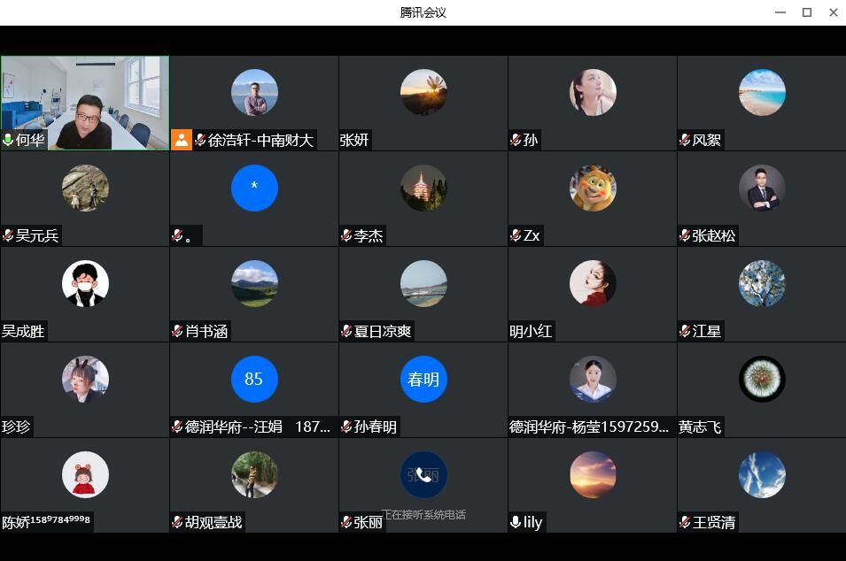This screenshot has height=561, width=846.
Task: Click the microphone icon next to lily
Action: tap(516, 522)
